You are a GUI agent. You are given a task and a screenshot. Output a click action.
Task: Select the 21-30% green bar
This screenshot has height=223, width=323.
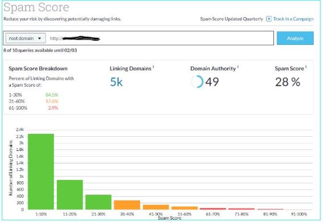(98, 202)
